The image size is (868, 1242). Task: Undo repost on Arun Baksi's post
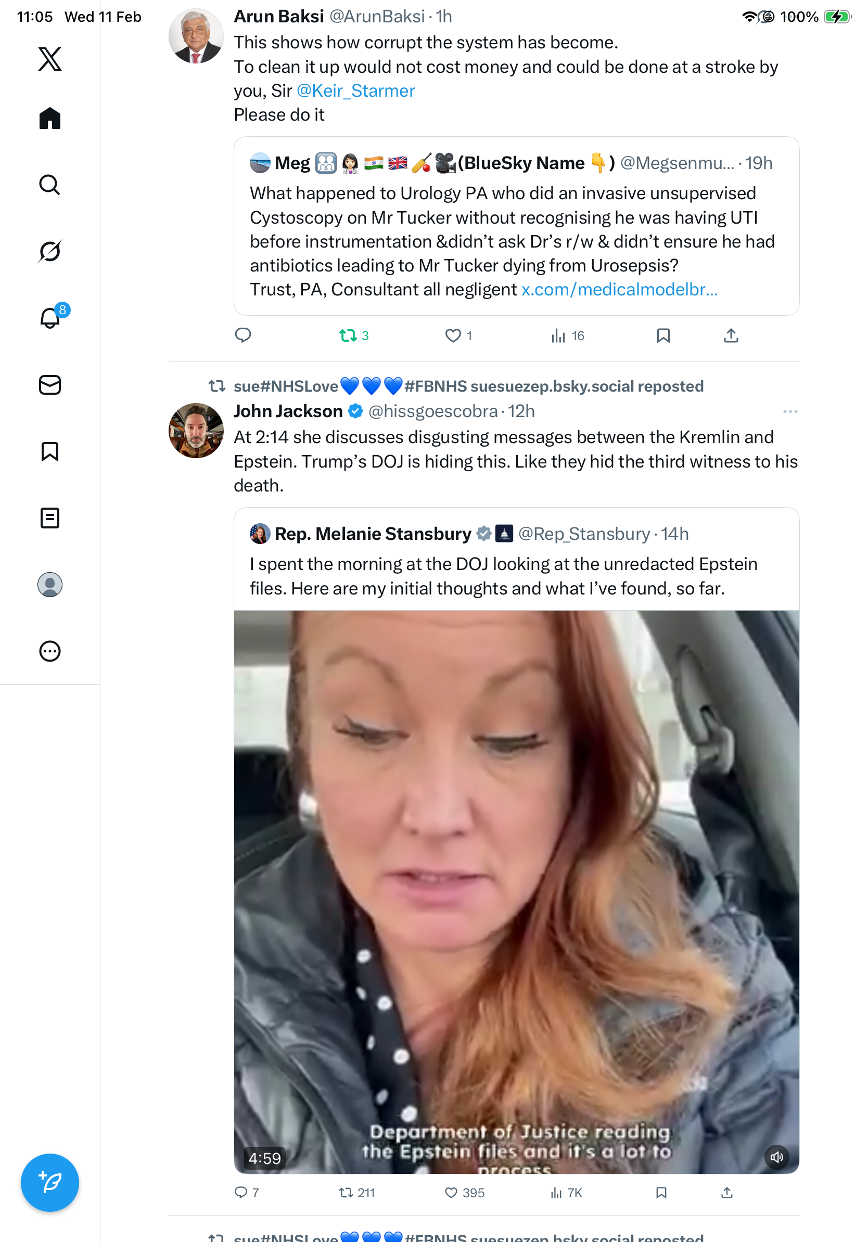click(348, 336)
